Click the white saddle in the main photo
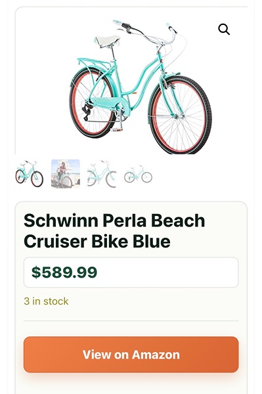This screenshot has width=262, height=394. 107,41
